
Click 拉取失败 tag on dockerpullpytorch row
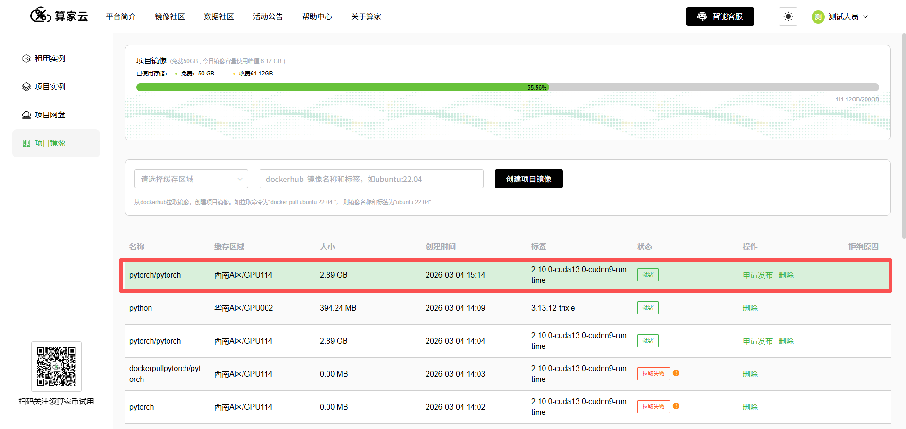coord(654,374)
